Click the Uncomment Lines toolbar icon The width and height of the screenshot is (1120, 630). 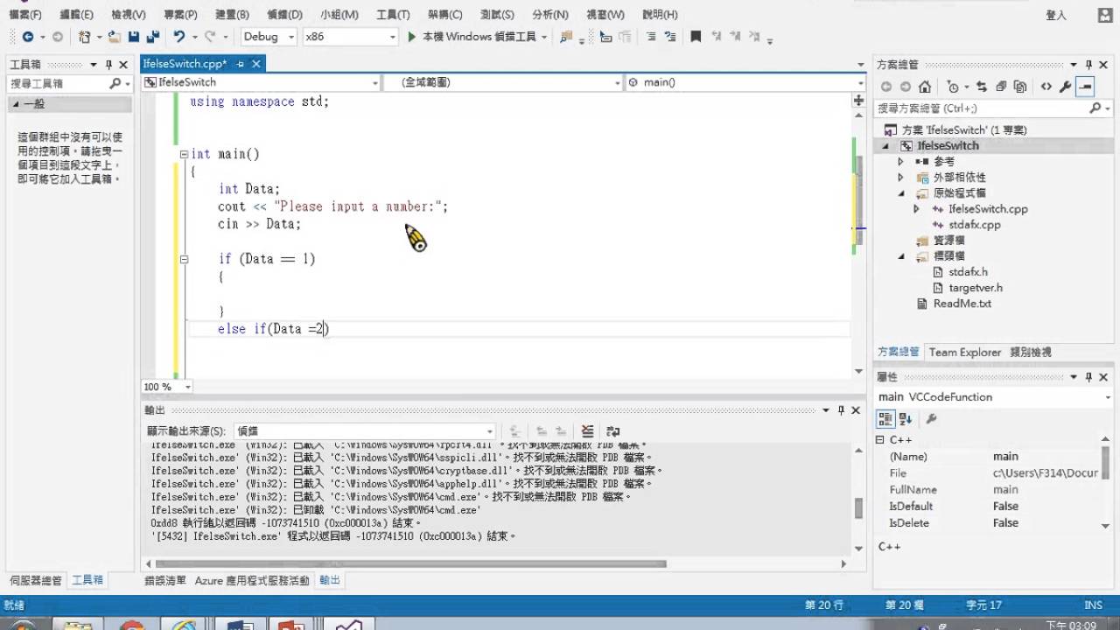[670, 37]
